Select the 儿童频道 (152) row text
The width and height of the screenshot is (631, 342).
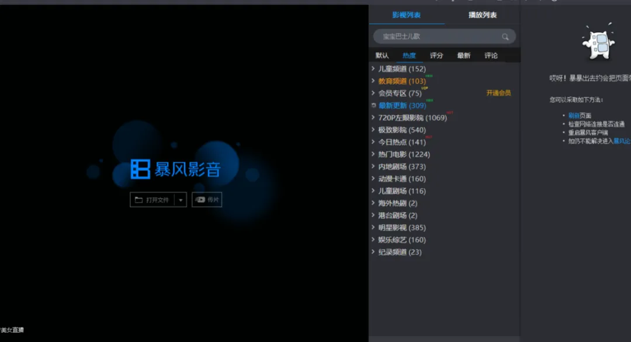click(401, 69)
